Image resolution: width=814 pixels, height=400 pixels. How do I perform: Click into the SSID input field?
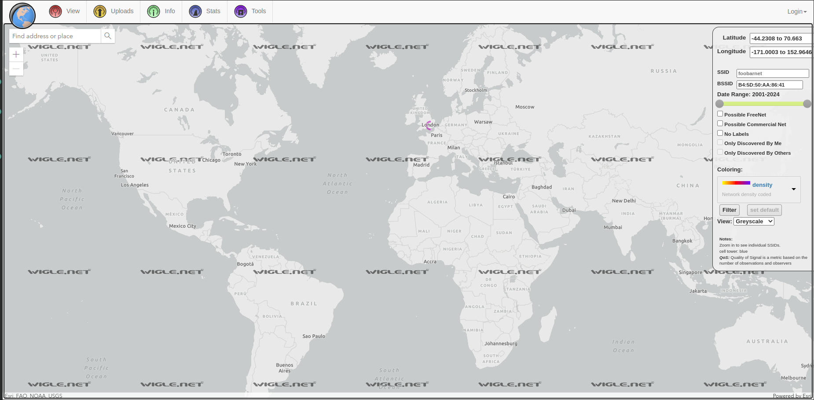pyautogui.click(x=772, y=73)
